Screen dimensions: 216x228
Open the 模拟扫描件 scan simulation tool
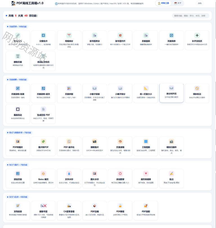tap(172, 146)
